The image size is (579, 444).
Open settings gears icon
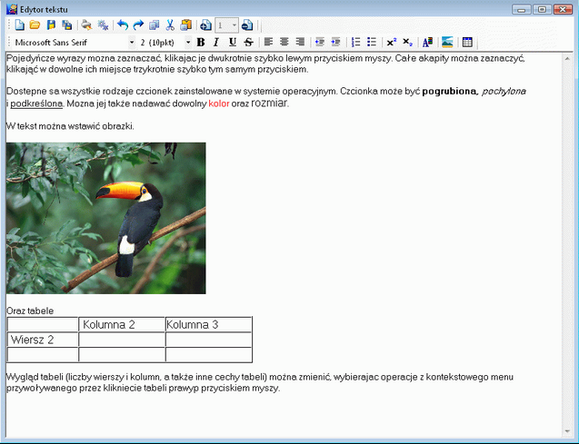point(103,25)
